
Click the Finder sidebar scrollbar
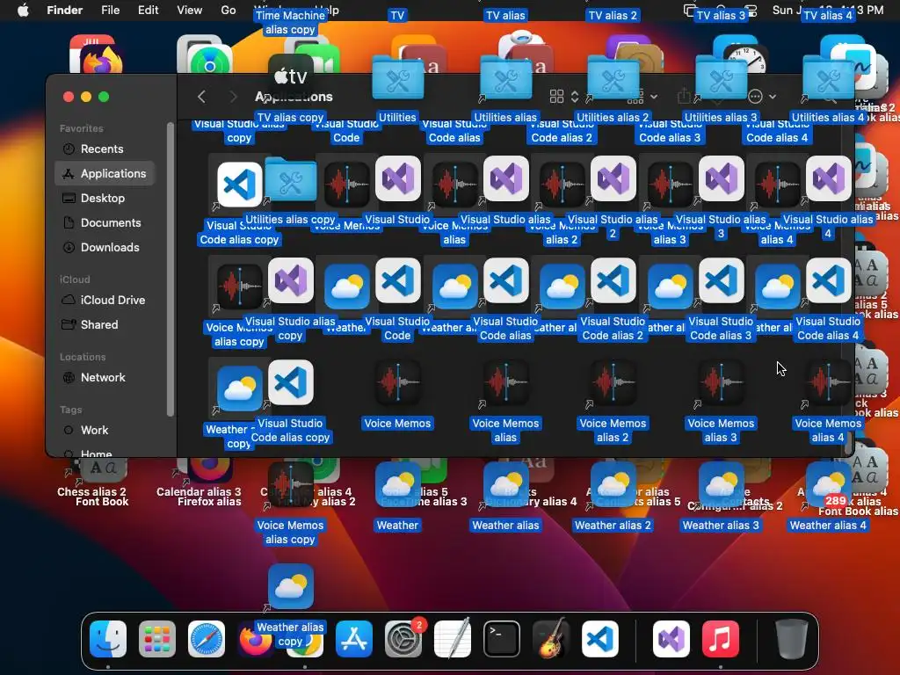coord(170,269)
